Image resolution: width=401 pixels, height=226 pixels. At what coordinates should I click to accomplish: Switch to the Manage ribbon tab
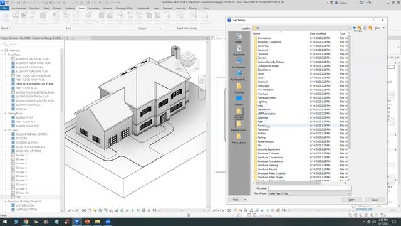coord(167,8)
